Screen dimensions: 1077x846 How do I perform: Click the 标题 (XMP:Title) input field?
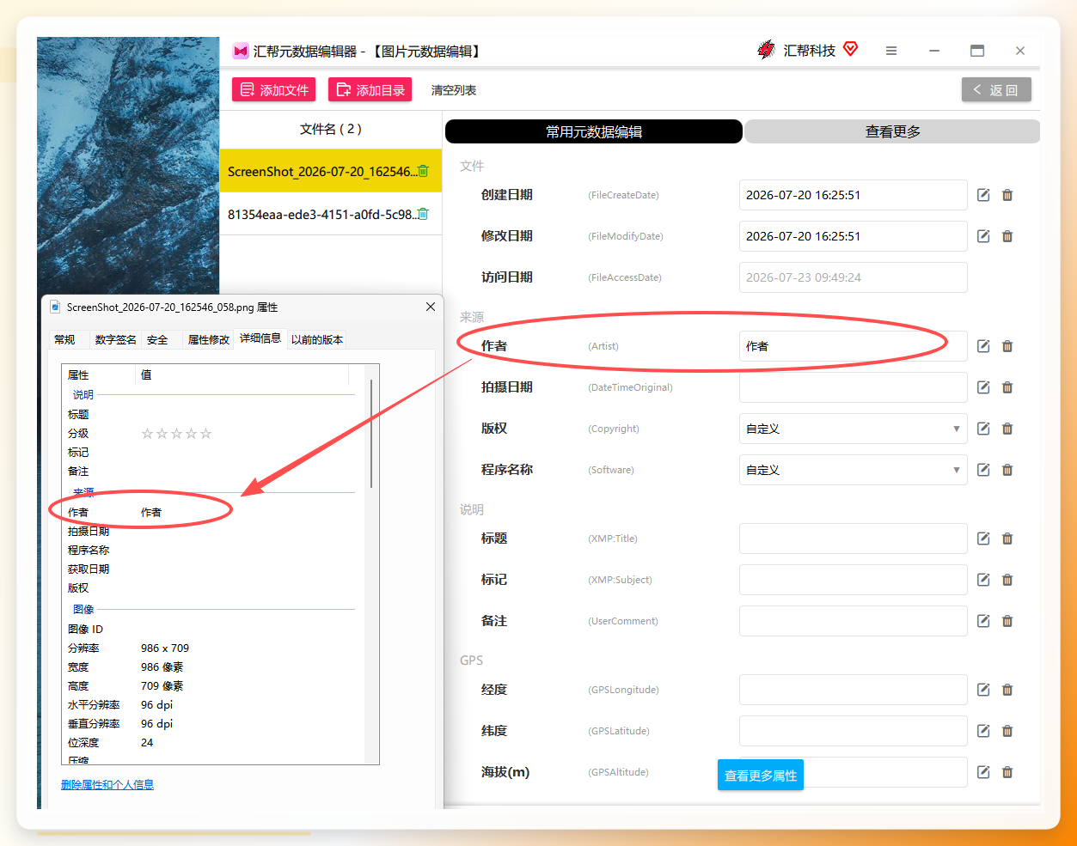click(x=853, y=539)
